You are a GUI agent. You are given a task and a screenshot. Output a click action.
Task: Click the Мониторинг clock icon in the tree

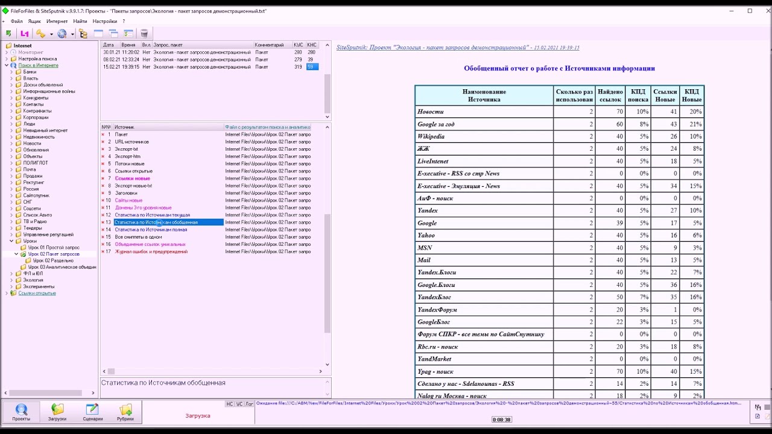(x=14, y=52)
